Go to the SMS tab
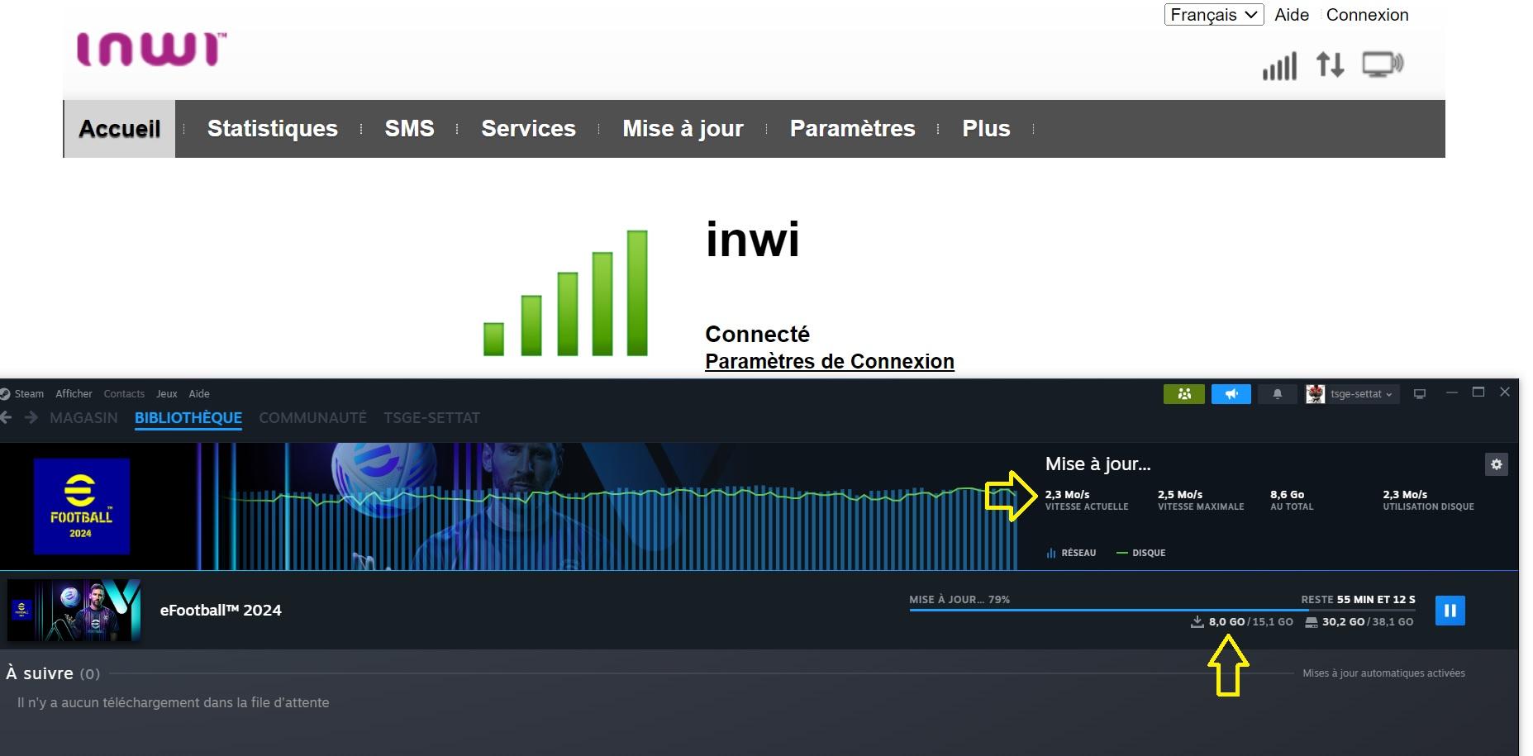Viewport: 1533px width, 756px height. tap(409, 129)
